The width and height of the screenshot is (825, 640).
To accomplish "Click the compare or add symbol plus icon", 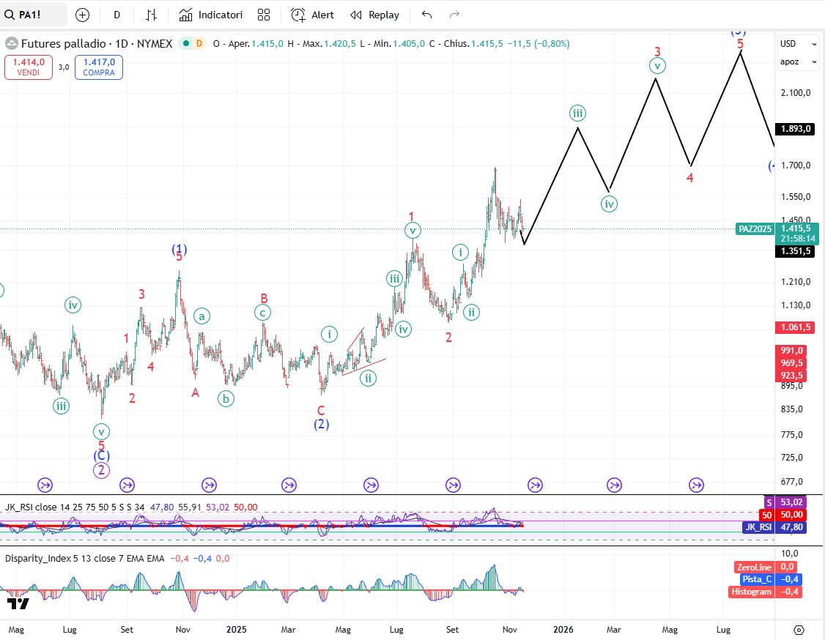I will [83, 15].
